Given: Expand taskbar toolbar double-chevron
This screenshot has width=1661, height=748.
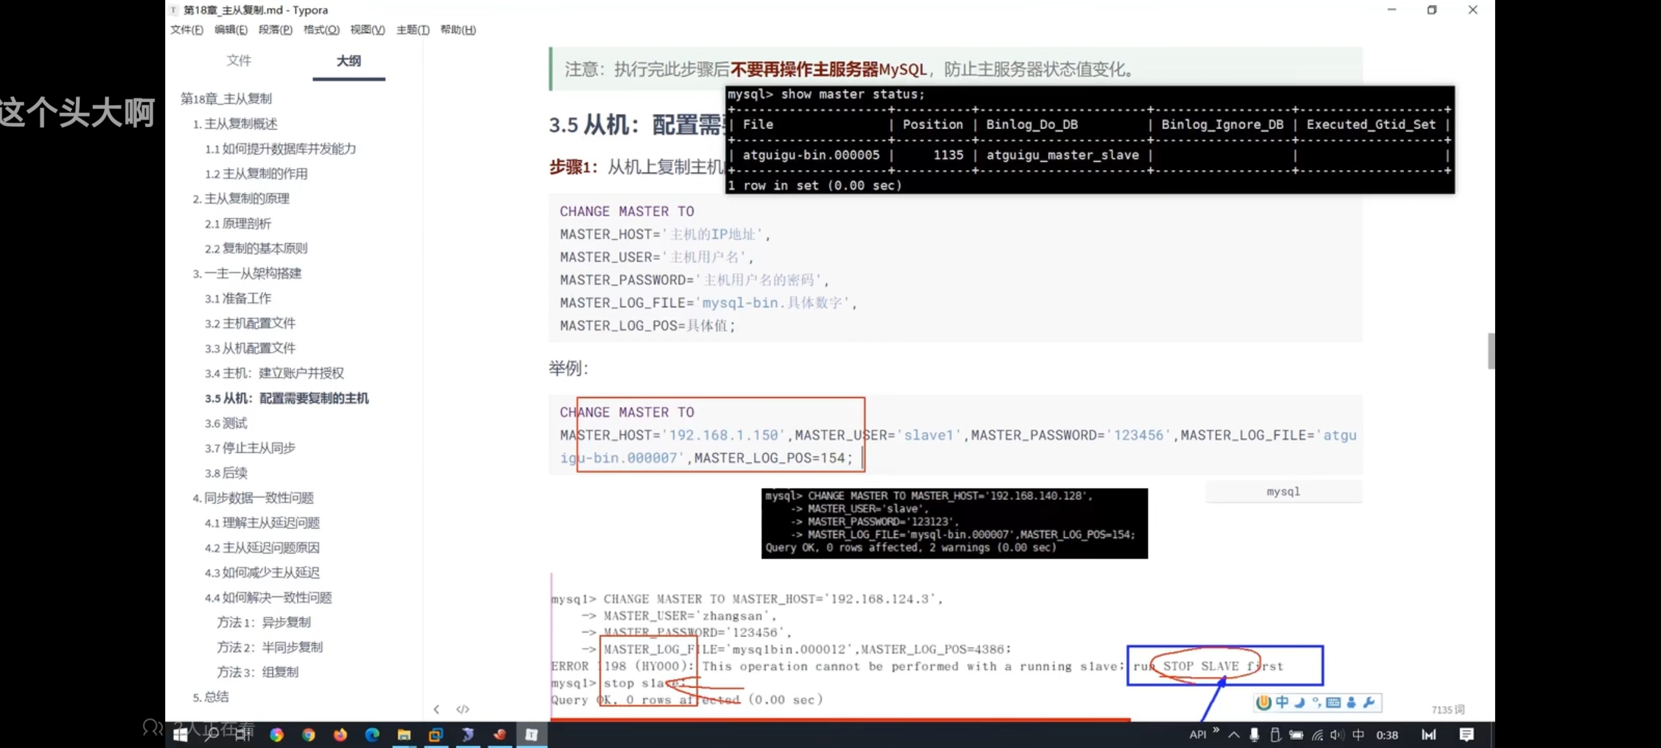Looking at the screenshot, I should (1216, 730).
